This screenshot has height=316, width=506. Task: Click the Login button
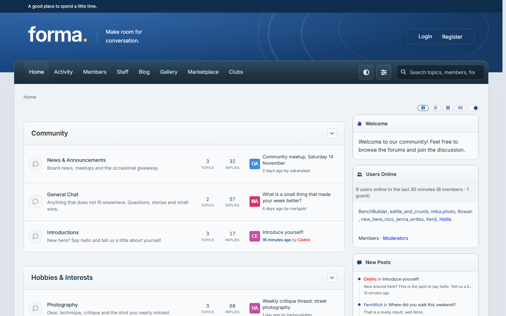tap(425, 37)
